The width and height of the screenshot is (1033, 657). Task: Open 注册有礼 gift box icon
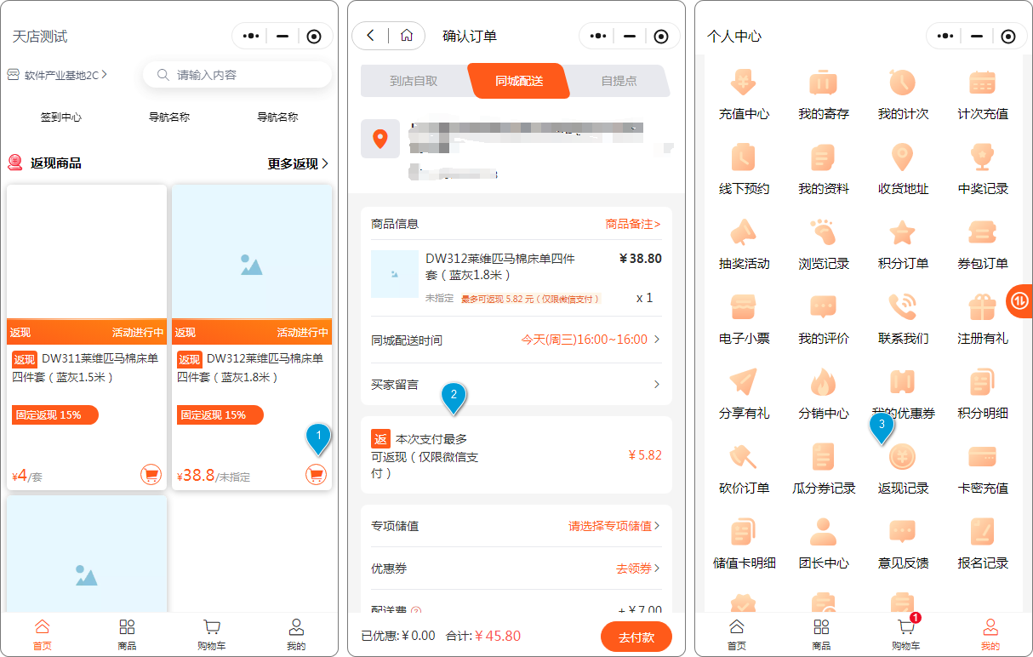pyautogui.click(x=982, y=308)
